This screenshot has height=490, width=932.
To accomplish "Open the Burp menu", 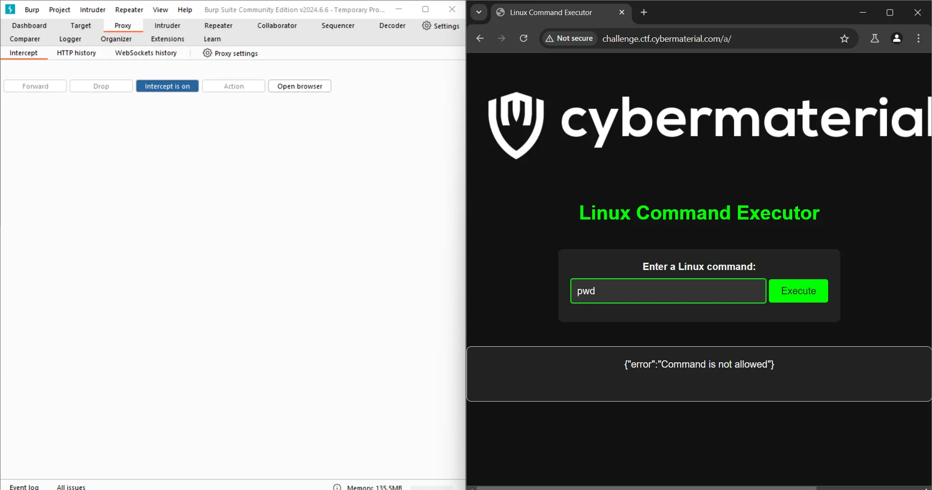I will coord(32,10).
